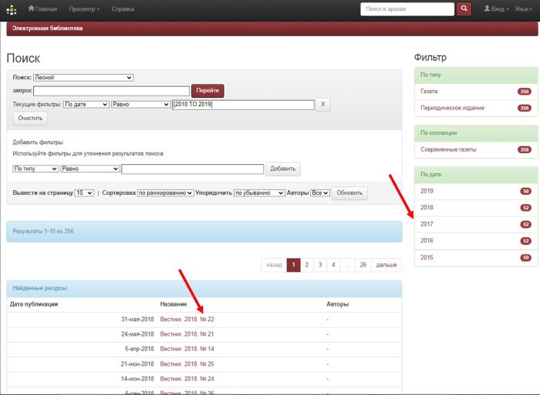
Task: Click the Результаты 1-10 из 256 text
Action: pyautogui.click(x=44, y=231)
